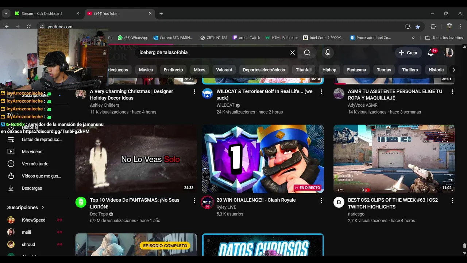Expand the tab search dropdown arrow

(6, 14)
